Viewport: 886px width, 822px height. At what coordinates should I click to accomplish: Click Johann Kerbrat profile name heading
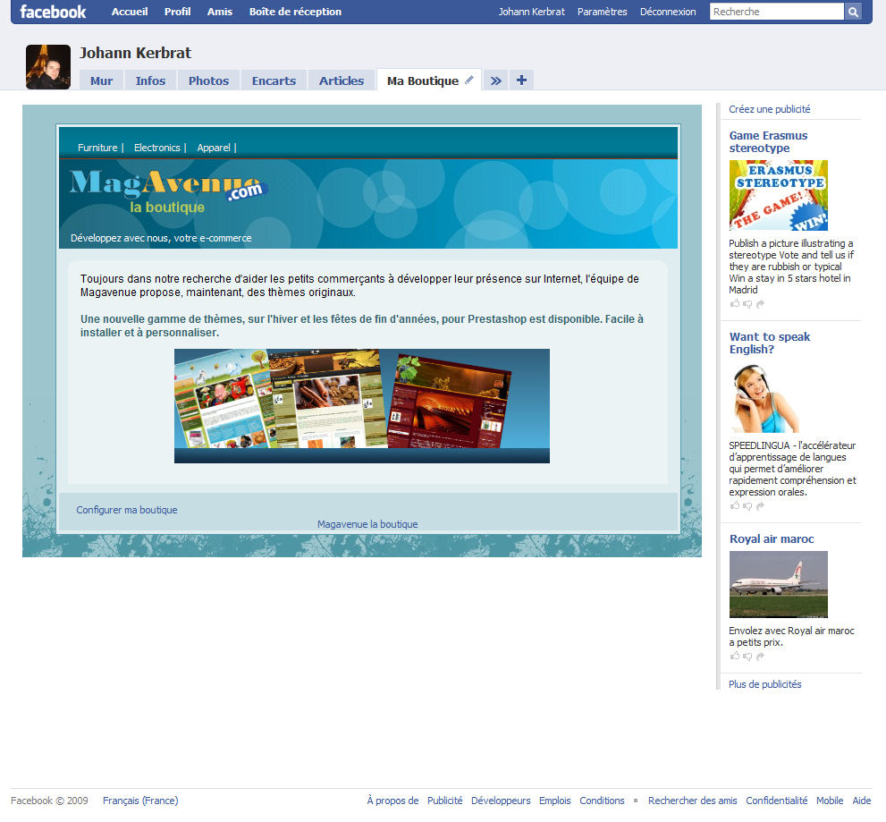(135, 53)
